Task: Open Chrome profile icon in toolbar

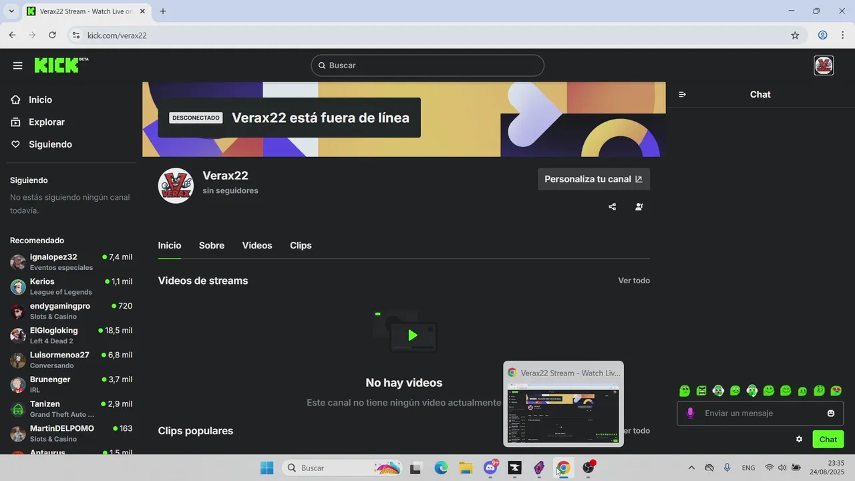Action: 823,35
